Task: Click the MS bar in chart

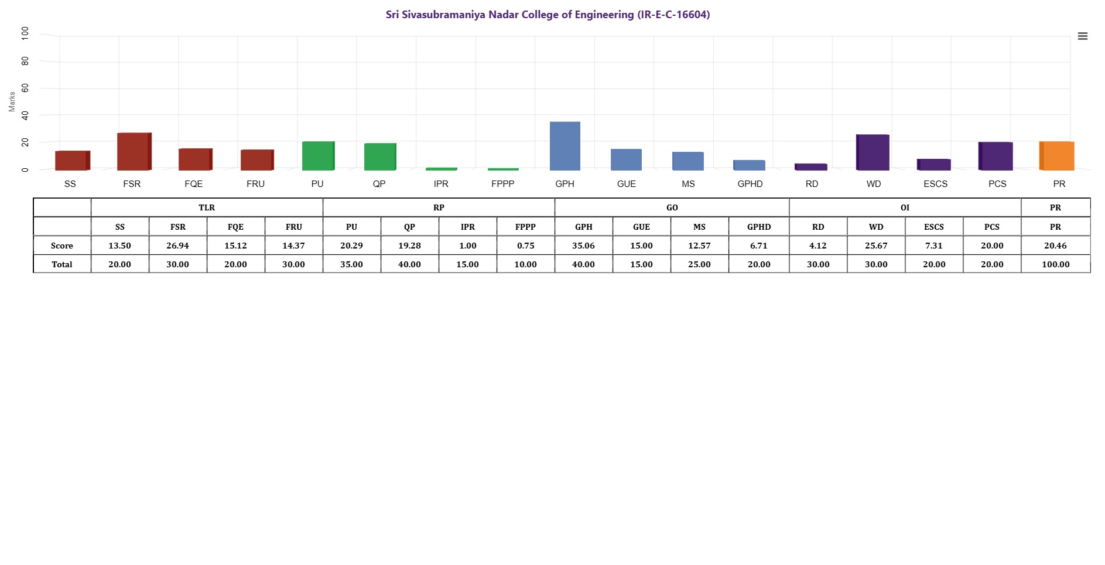Action: click(x=688, y=161)
